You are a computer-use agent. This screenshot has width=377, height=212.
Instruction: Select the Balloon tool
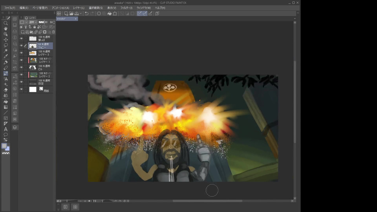point(5,135)
